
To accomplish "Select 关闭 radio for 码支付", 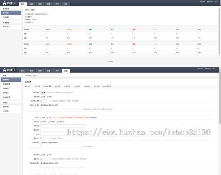I will [x=47, y=118].
